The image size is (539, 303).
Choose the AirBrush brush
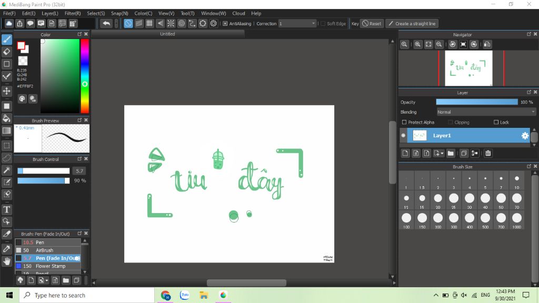click(48, 250)
